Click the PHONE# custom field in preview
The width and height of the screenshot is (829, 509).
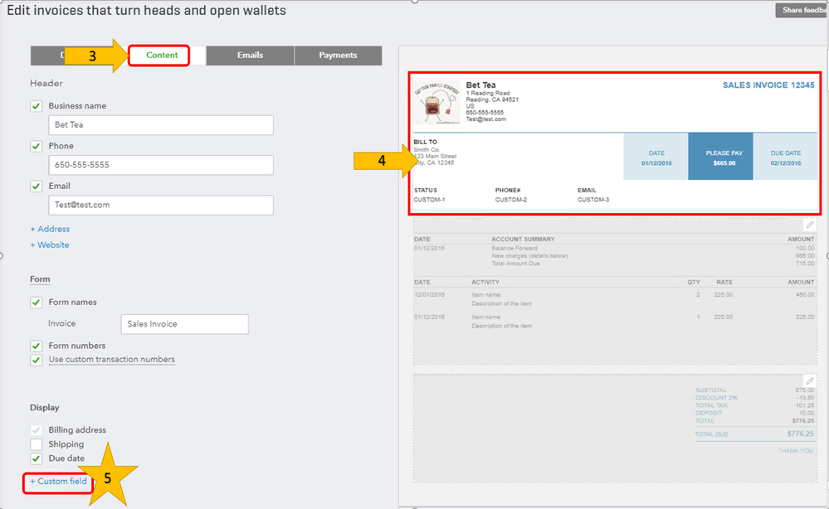pyautogui.click(x=510, y=195)
